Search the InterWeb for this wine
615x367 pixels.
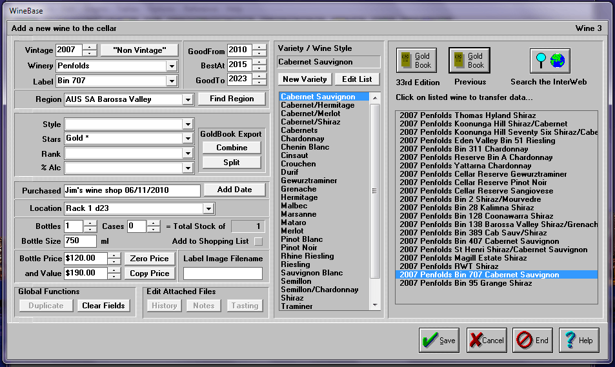pyautogui.click(x=550, y=61)
